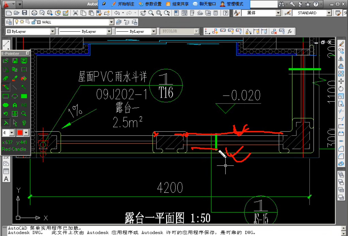The image size is (348, 236).
Task: Click the E-Pointer undo arrow
Action: (x=6, y=114)
